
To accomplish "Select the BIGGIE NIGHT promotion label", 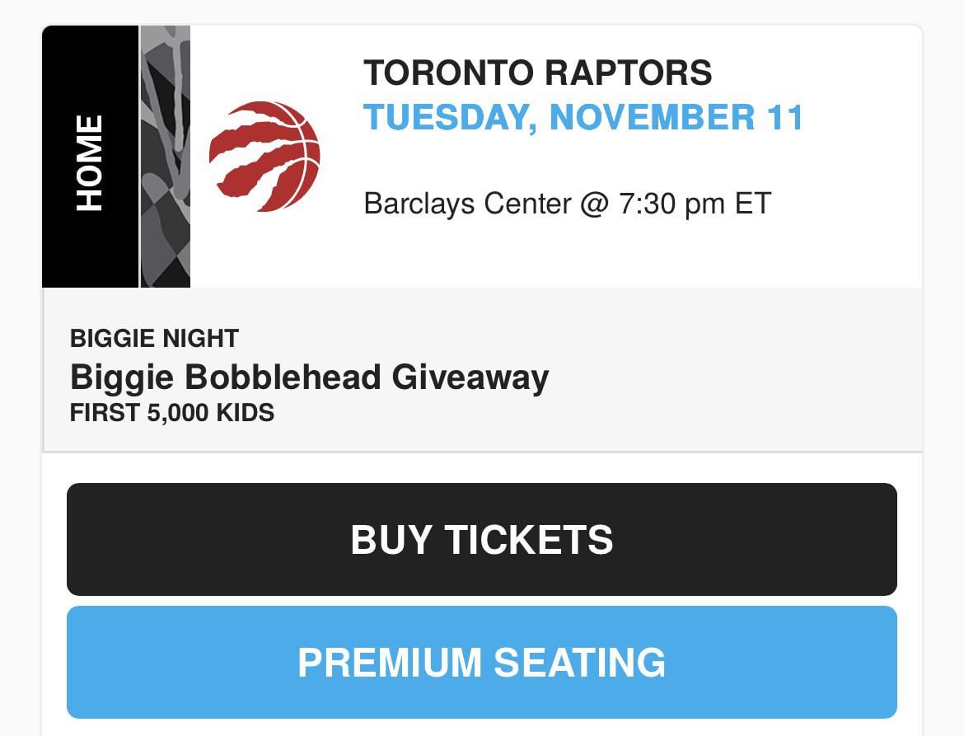I will pyautogui.click(x=153, y=338).
